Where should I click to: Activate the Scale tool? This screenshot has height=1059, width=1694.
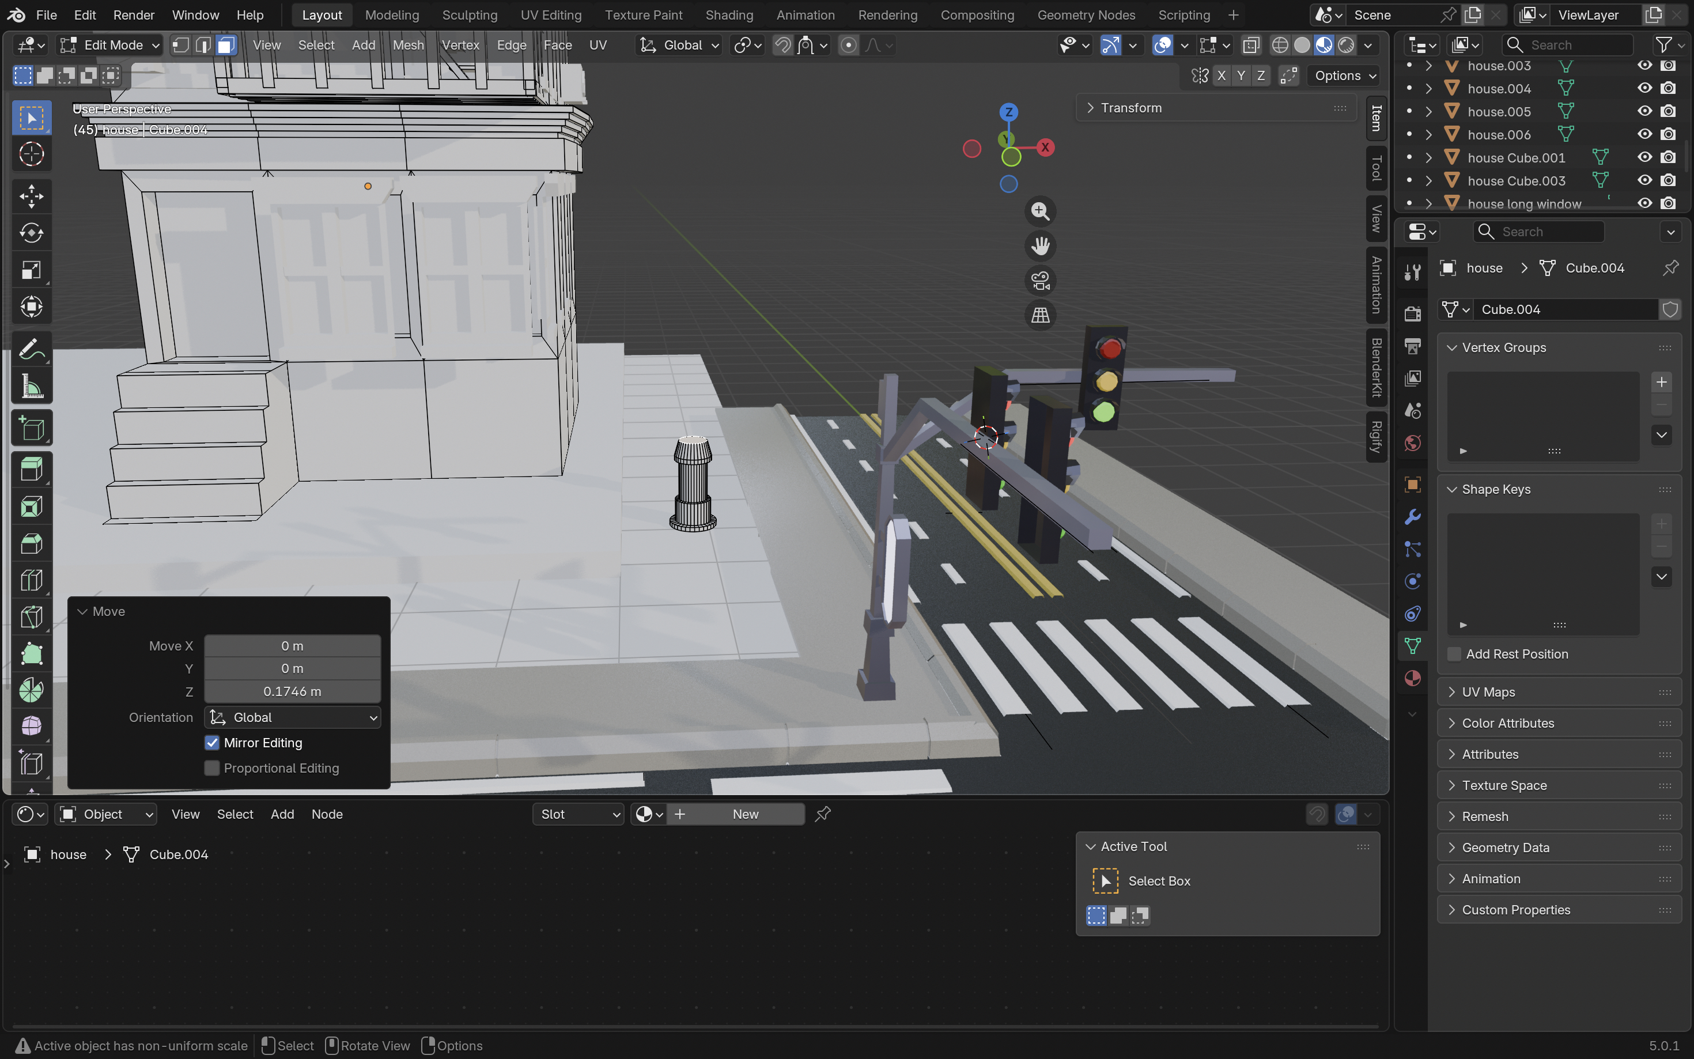click(x=32, y=270)
